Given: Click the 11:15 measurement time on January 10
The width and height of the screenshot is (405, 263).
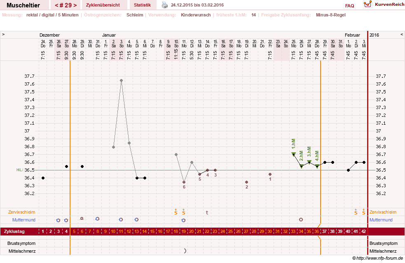Looking at the screenshot, I should pos(176,54).
